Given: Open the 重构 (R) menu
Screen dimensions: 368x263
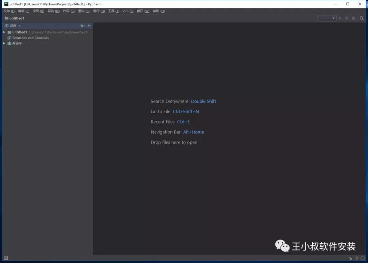Looking at the screenshot, I should click(83, 11).
